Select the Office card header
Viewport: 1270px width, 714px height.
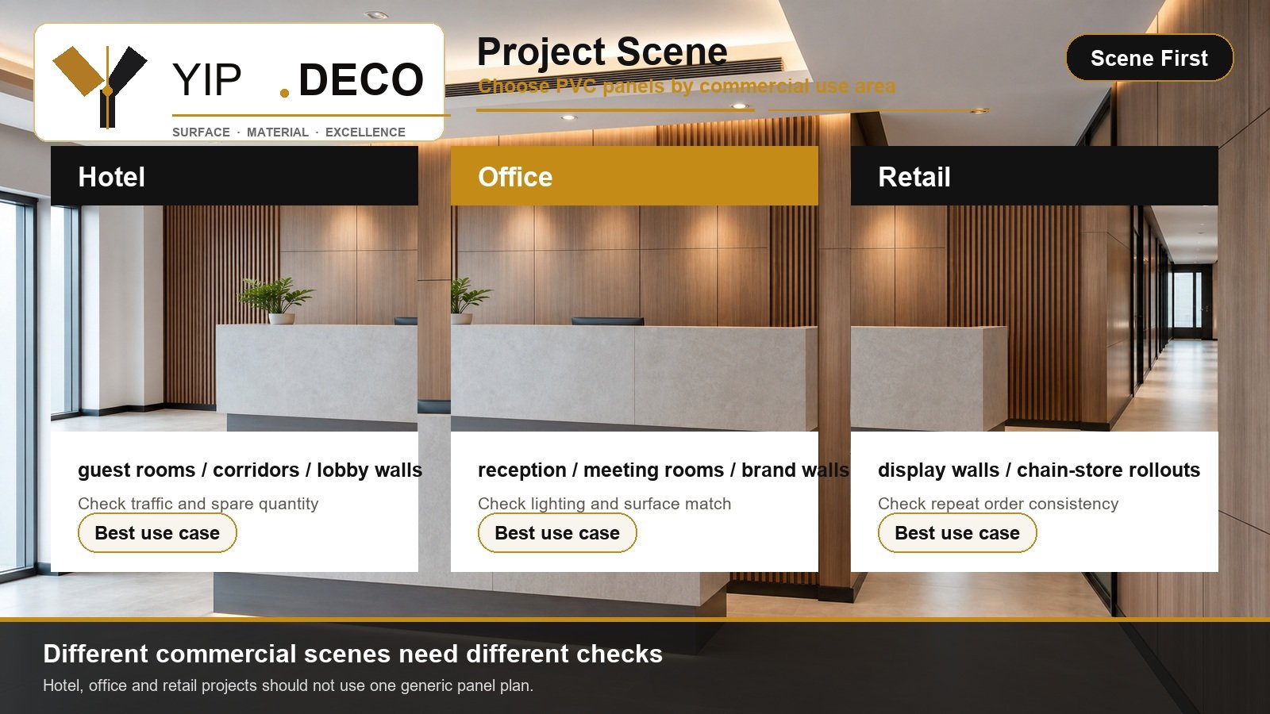(x=634, y=176)
